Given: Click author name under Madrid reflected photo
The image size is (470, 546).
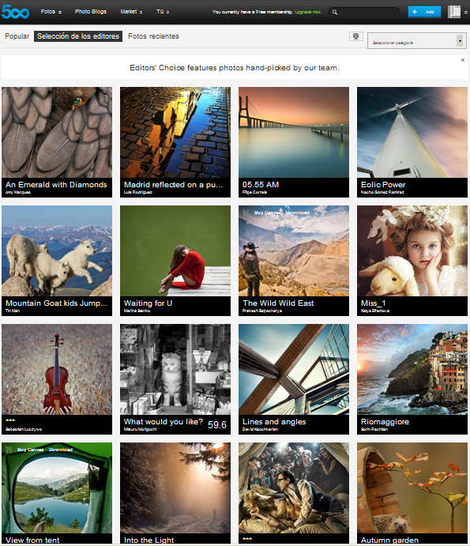Looking at the screenshot, I should (x=138, y=192).
